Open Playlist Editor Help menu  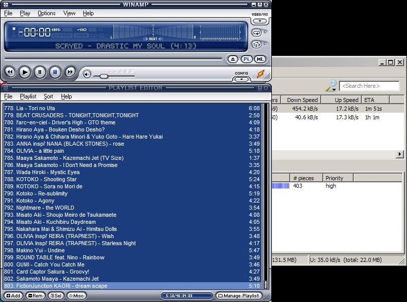(x=67, y=96)
